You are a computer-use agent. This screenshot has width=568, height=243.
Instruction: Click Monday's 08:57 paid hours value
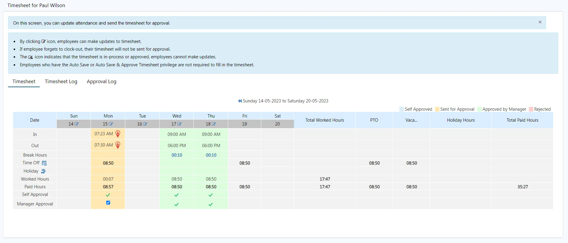point(108,187)
